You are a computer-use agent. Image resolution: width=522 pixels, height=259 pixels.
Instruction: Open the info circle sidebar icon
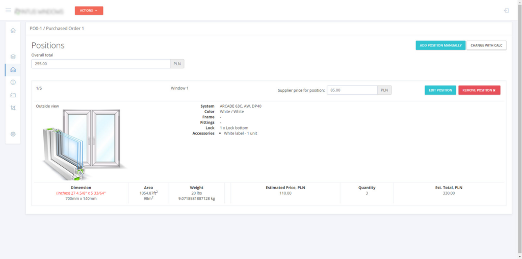[13, 82]
